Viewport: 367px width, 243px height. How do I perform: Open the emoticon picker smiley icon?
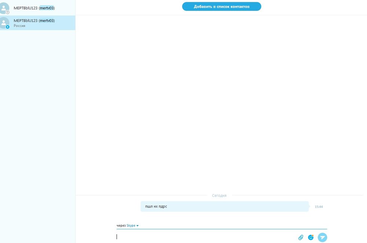click(x=311, y=238)
